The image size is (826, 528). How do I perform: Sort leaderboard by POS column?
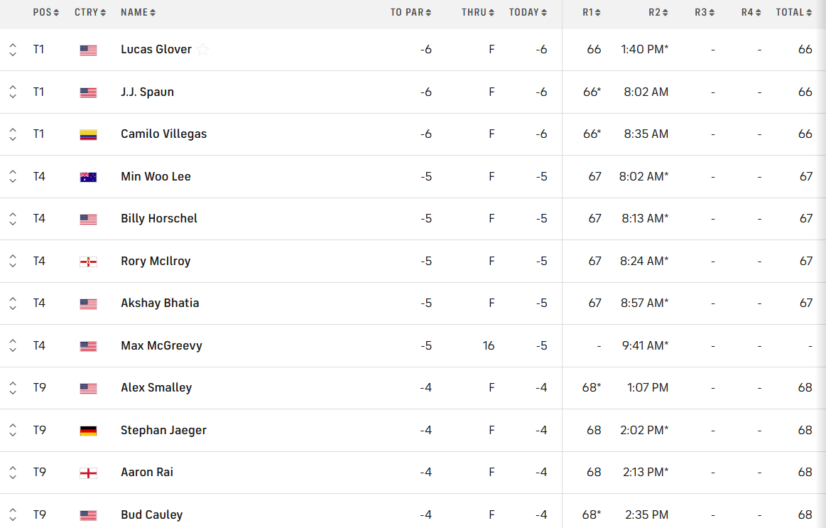[x=46, y=12]
